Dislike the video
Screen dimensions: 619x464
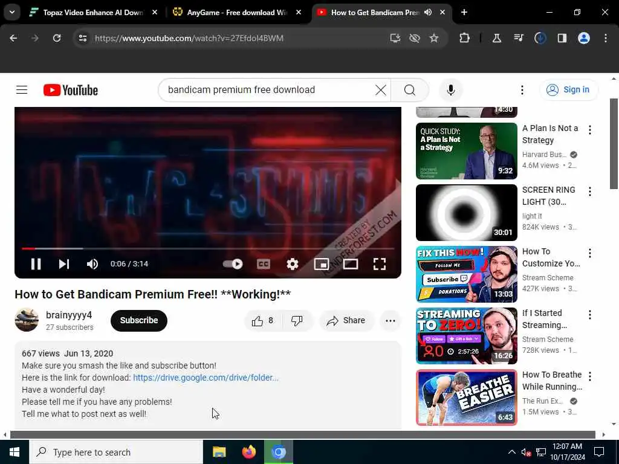(297, 320)
